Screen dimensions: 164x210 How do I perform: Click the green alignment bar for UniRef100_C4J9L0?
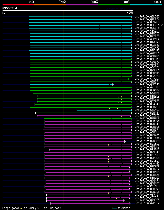pyautogui.click(x=79, y=79)
